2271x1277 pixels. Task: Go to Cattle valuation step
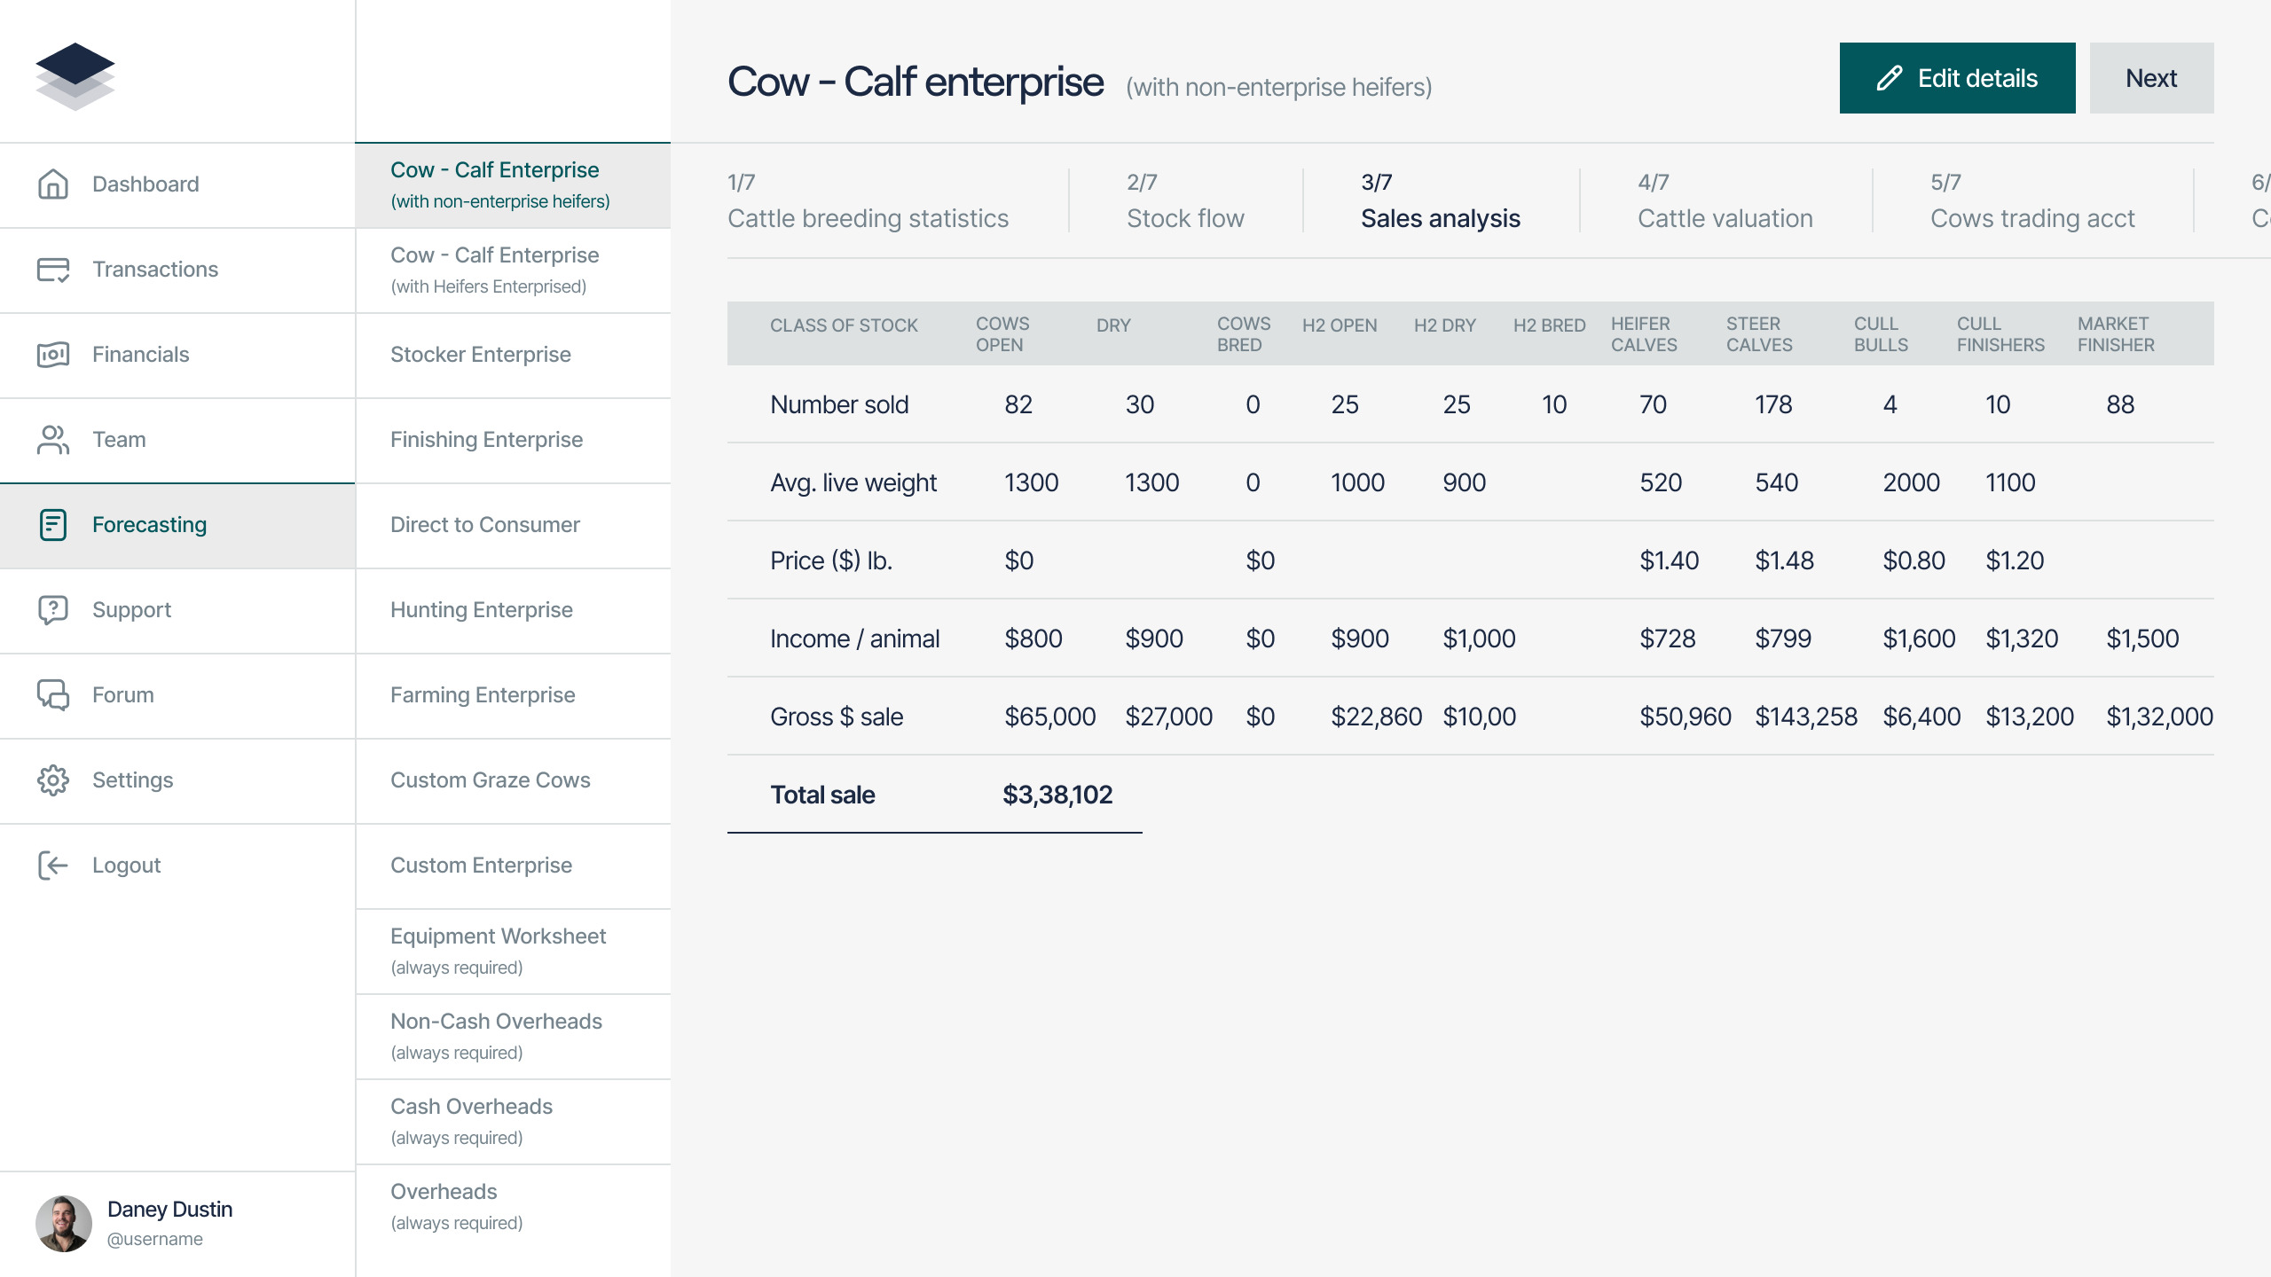pos(1725,202)
